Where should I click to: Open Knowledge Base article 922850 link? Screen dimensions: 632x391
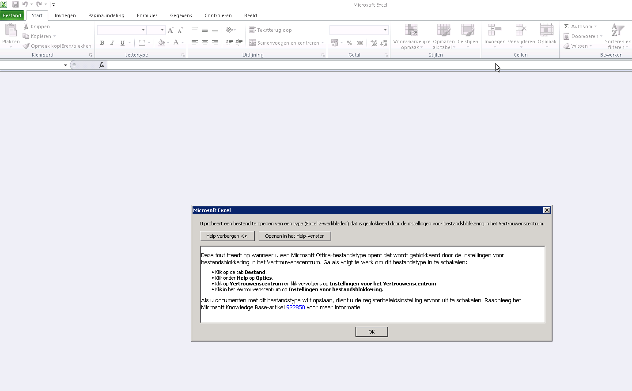pyautogui.click(x=295, y=307)
